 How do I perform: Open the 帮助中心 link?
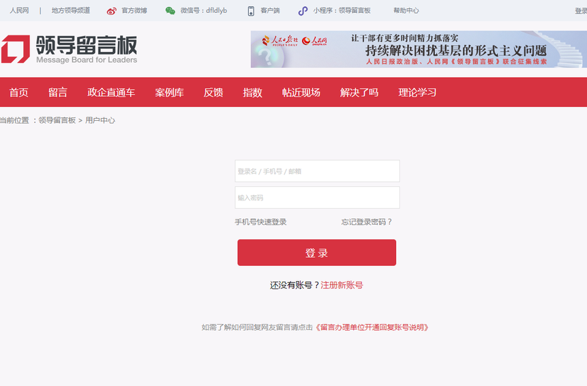[406, 10]
